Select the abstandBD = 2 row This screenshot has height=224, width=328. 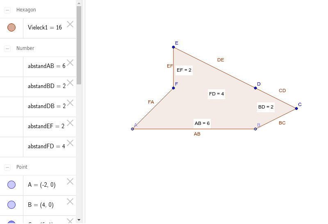[38, 87]
